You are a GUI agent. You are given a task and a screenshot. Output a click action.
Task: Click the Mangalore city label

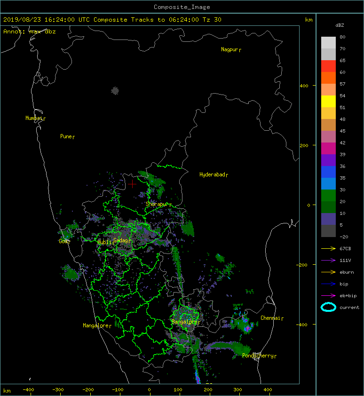(x=96, y=325)
